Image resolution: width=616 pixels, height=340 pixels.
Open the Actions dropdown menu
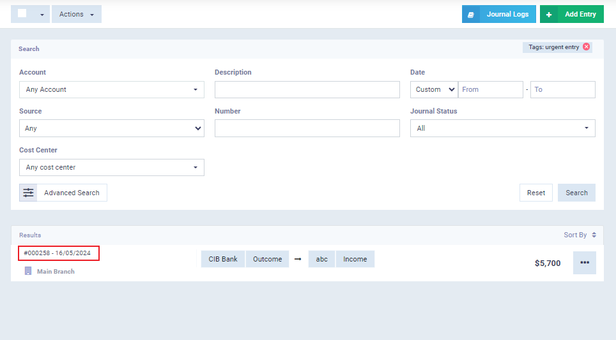[77, 14]
